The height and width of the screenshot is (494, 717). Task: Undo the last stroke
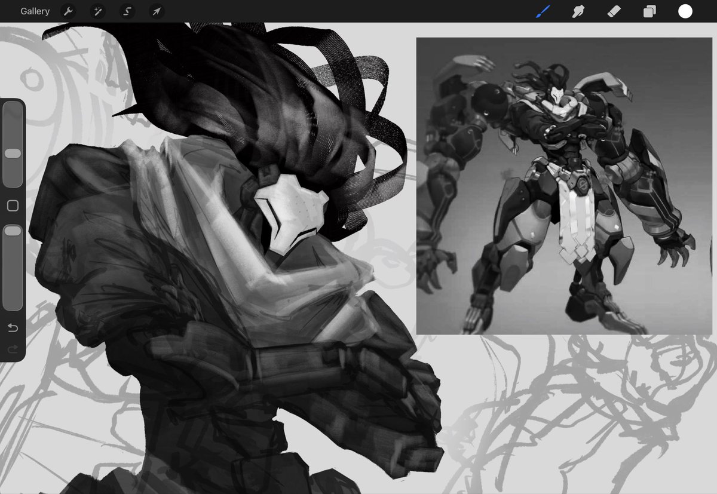click(13, 327)
